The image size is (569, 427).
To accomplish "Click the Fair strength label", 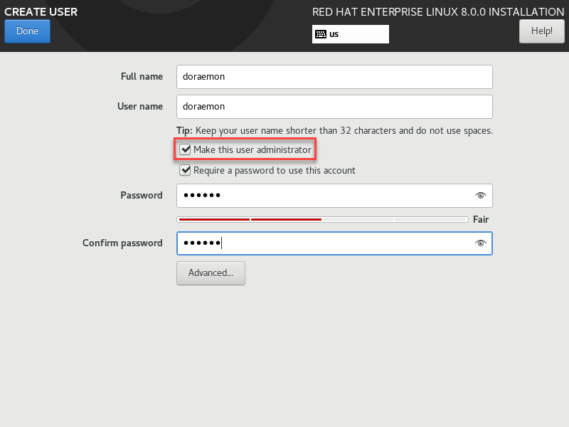I will pyautogui.click(x=481, y=219).
